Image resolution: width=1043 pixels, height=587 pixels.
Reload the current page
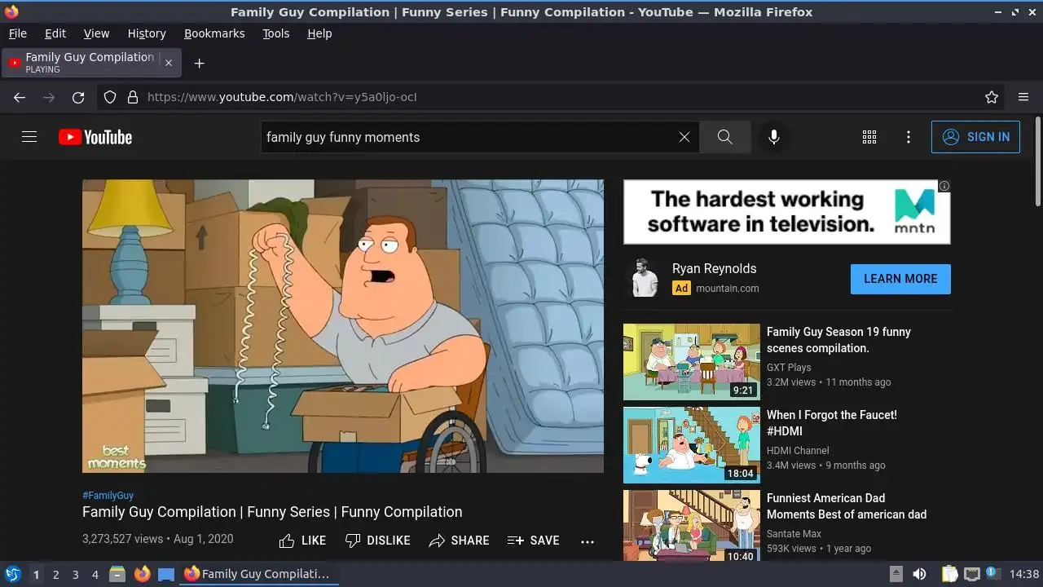coord(78,97)
